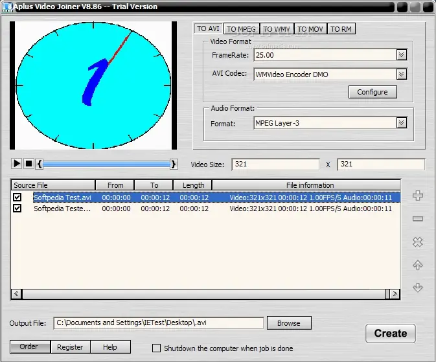Click the Length column header
The width and height of the screenshot is (436, 362).
[193, 185]
